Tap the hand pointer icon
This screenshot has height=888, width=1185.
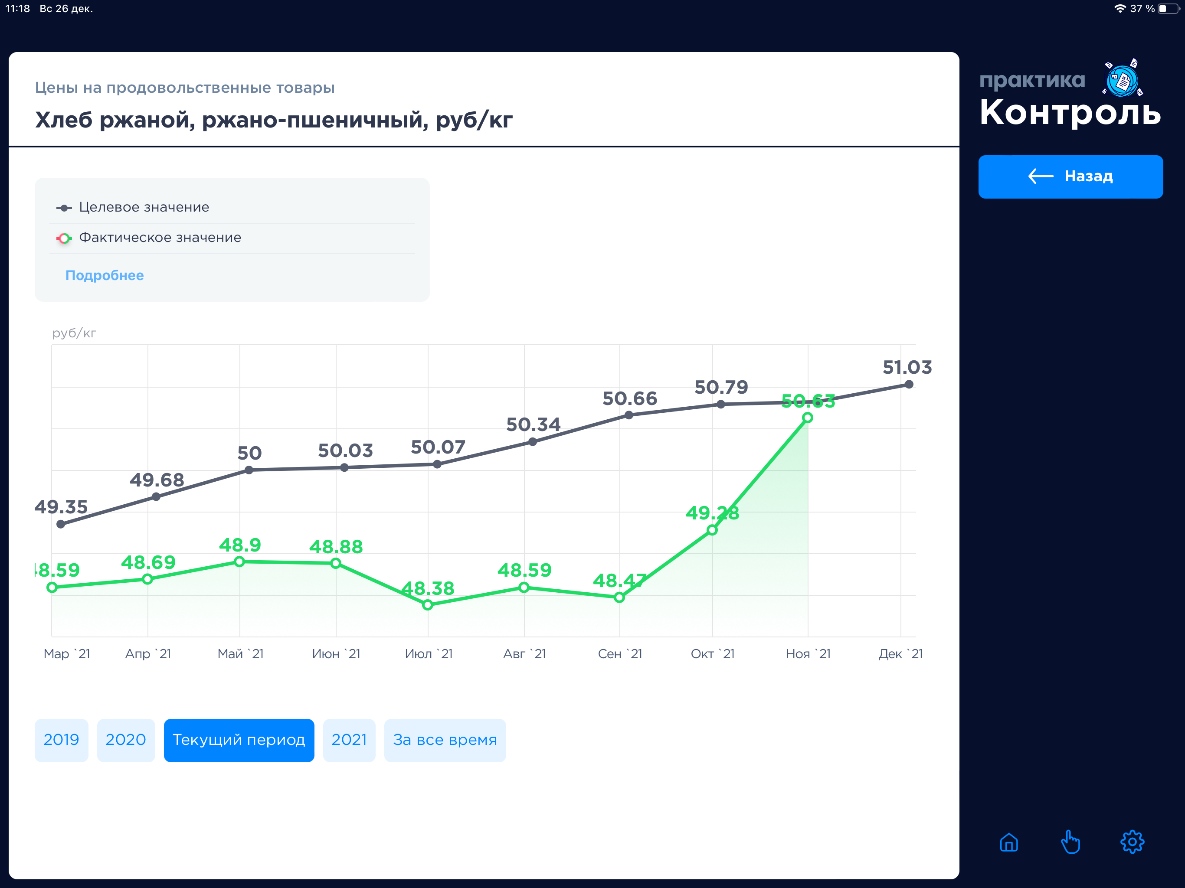click(1070, 842)
